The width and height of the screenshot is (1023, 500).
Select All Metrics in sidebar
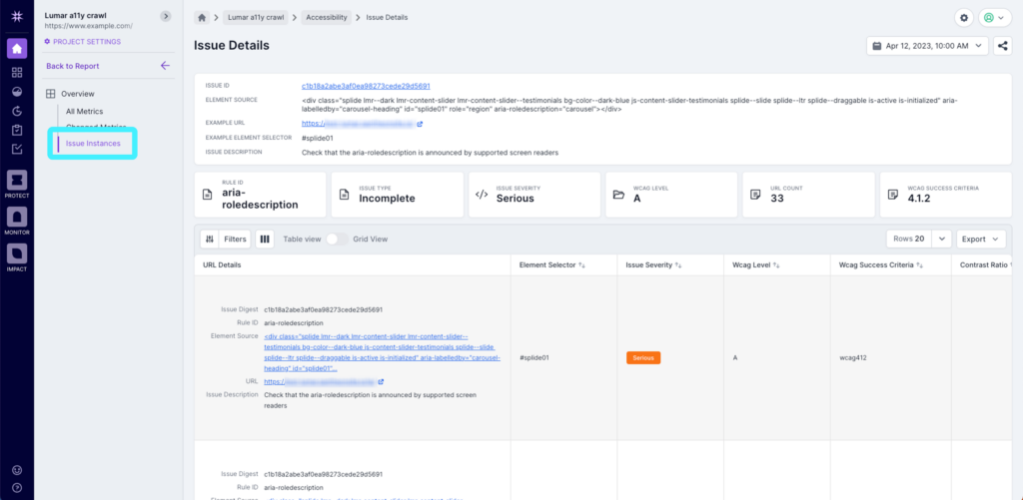point(84,112)
